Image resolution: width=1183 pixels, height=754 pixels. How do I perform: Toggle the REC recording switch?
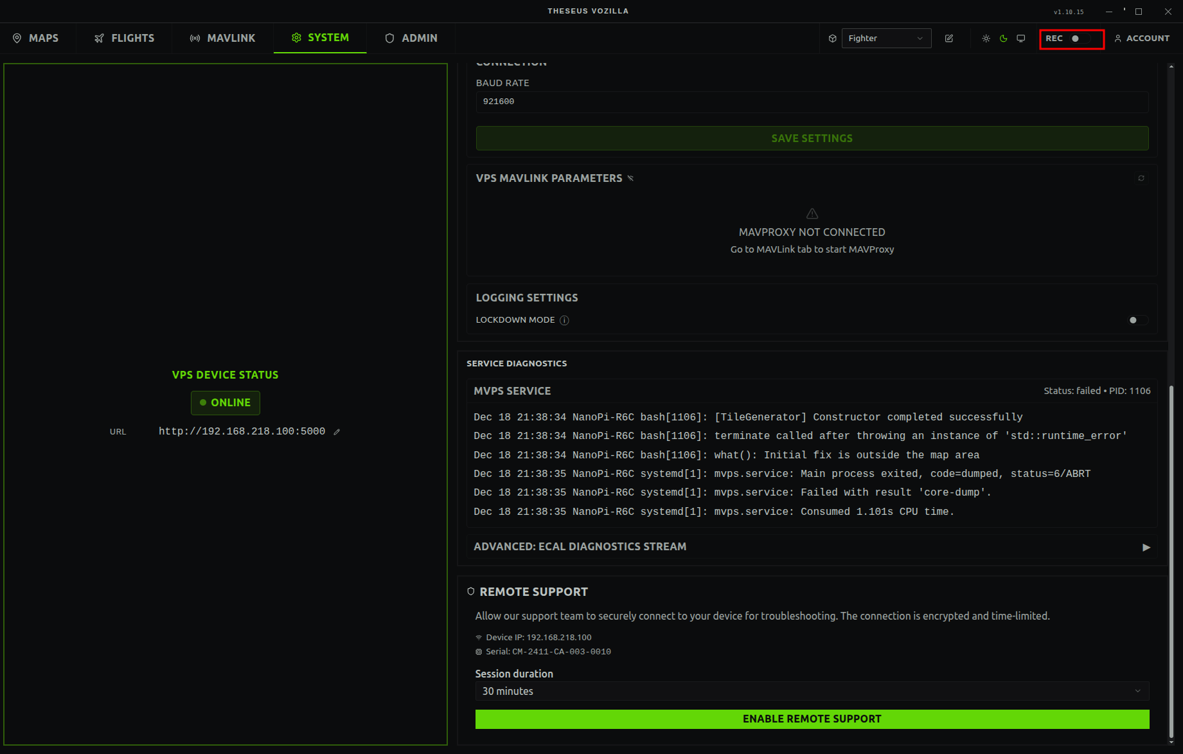(x=1080, y=39)
